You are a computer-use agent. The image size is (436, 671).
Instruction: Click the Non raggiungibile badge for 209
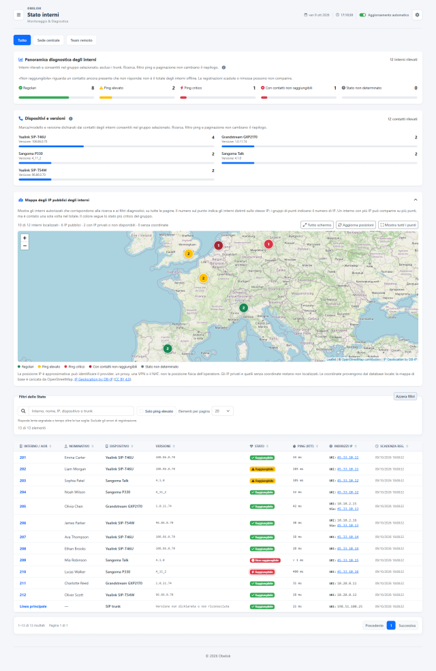(x=265, y=560)
